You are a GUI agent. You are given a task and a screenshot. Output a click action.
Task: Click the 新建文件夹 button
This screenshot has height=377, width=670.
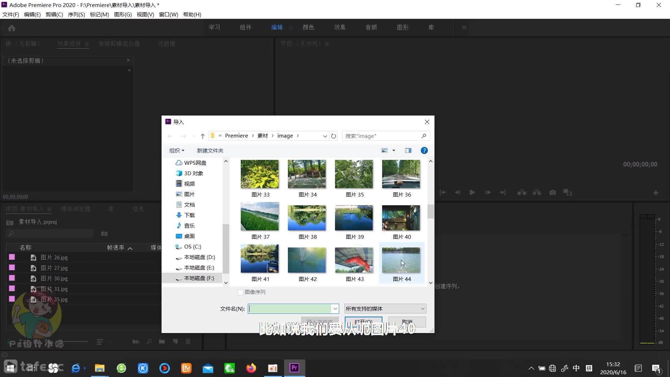coord(210,150)
